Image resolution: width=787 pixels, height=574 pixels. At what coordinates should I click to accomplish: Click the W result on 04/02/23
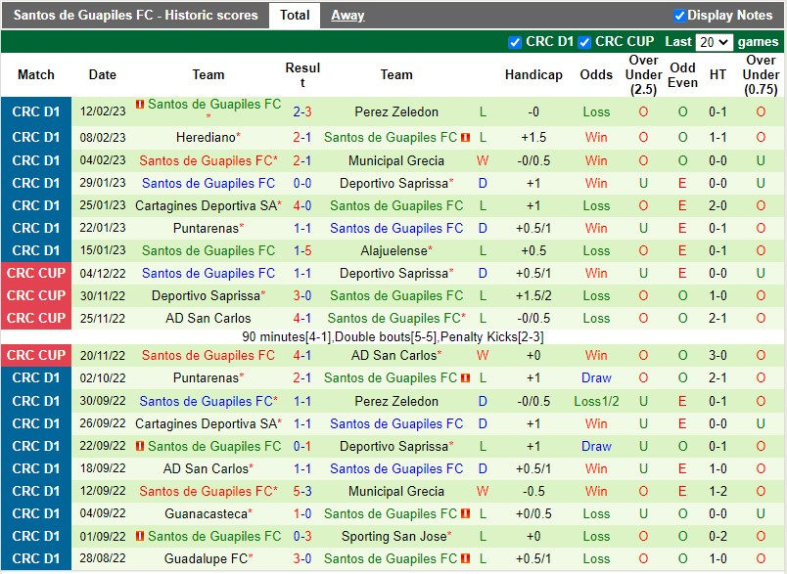point(483,161)
